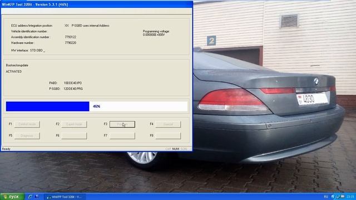
Task: Click the leftmost round system tray icon
Action: (x=333, y=197)
